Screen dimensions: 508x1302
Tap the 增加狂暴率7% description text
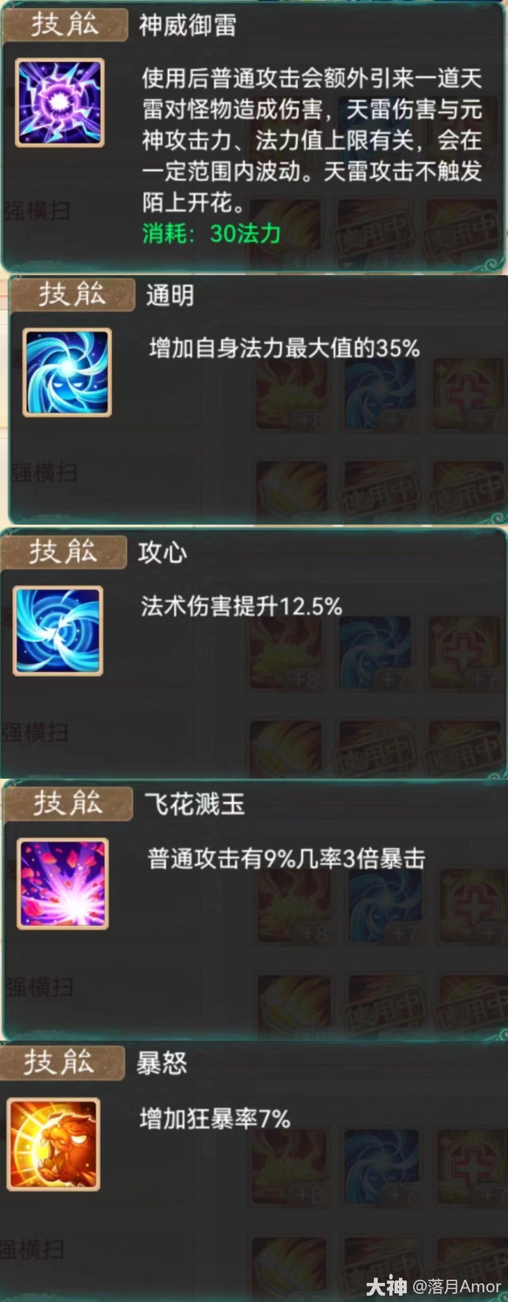click(215, 1119)
